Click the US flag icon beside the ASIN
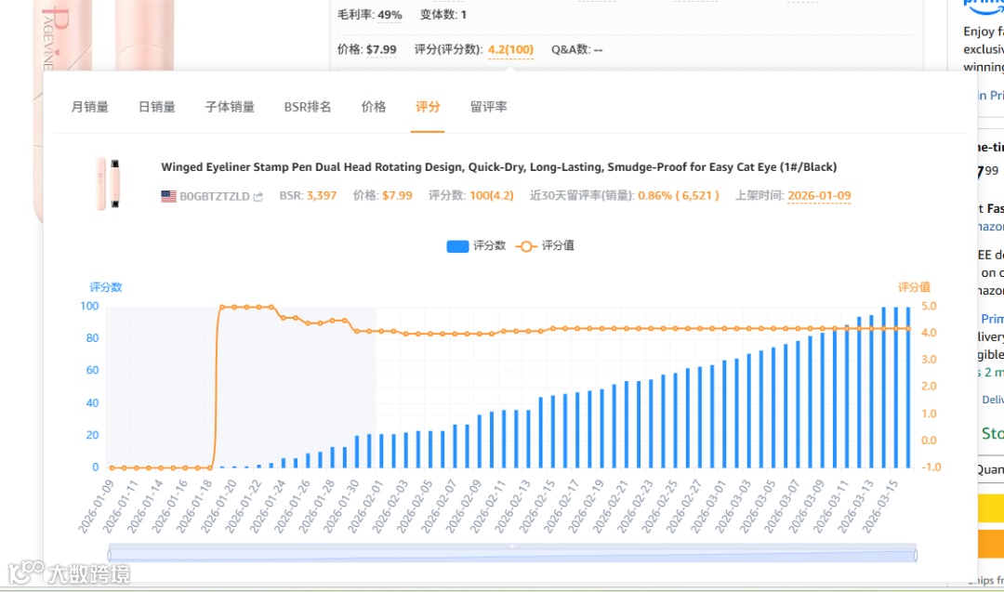This screenshot has height=592, width=1004. pyautogui.click(x=168, y=196)
